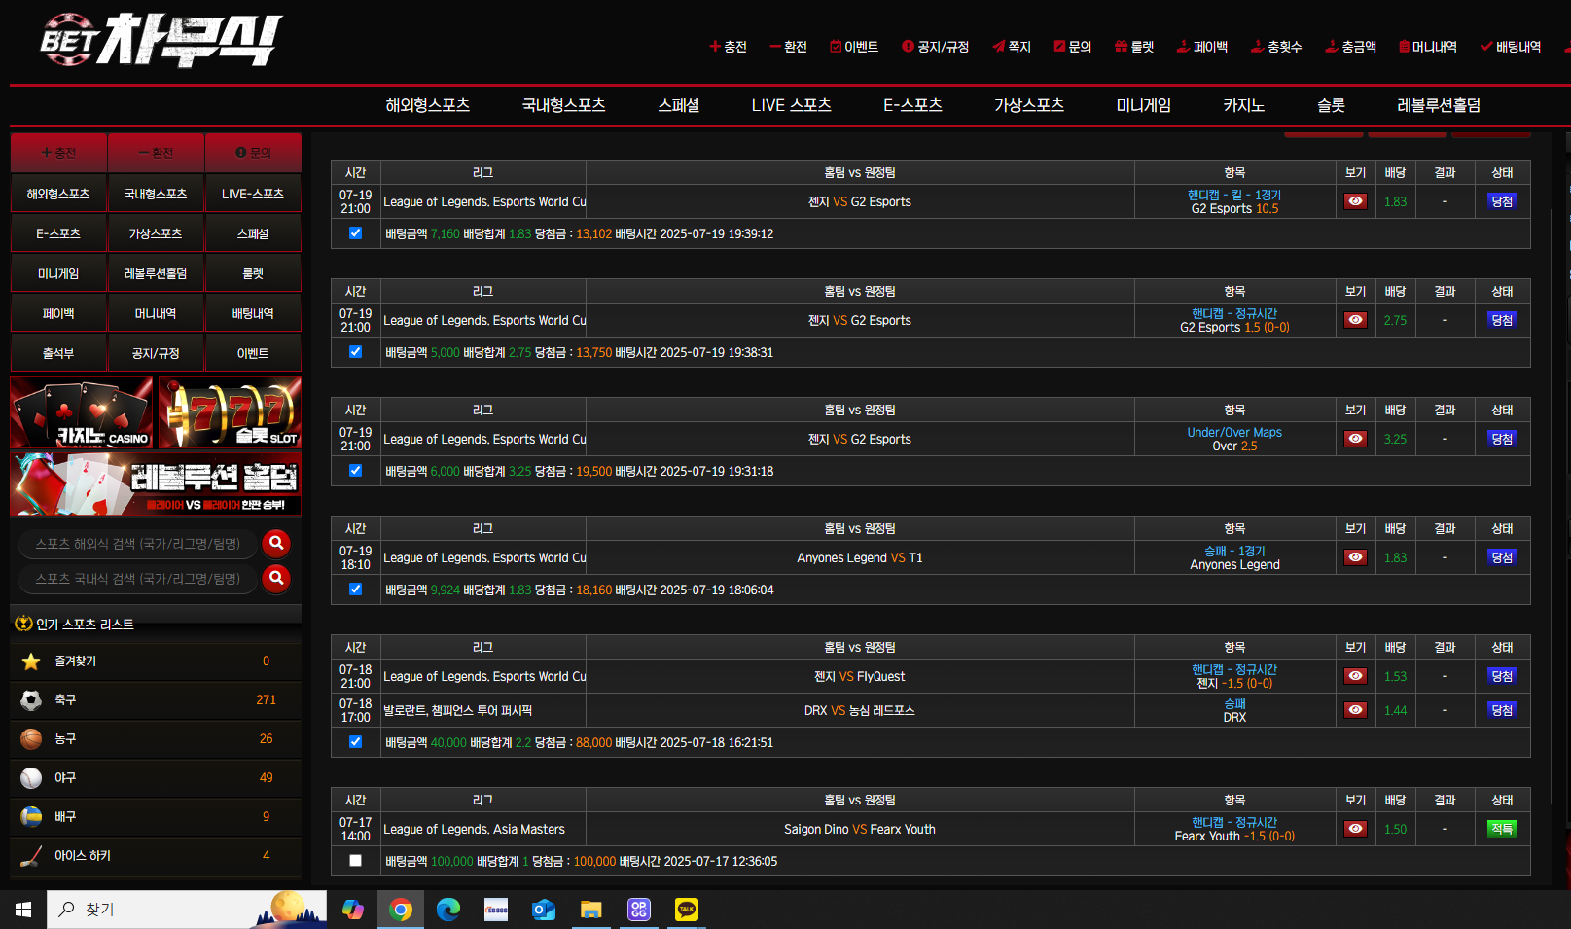
Task: Open the 777 슬롯 banner
Action: pyautogui.click(x=230, y=412)
